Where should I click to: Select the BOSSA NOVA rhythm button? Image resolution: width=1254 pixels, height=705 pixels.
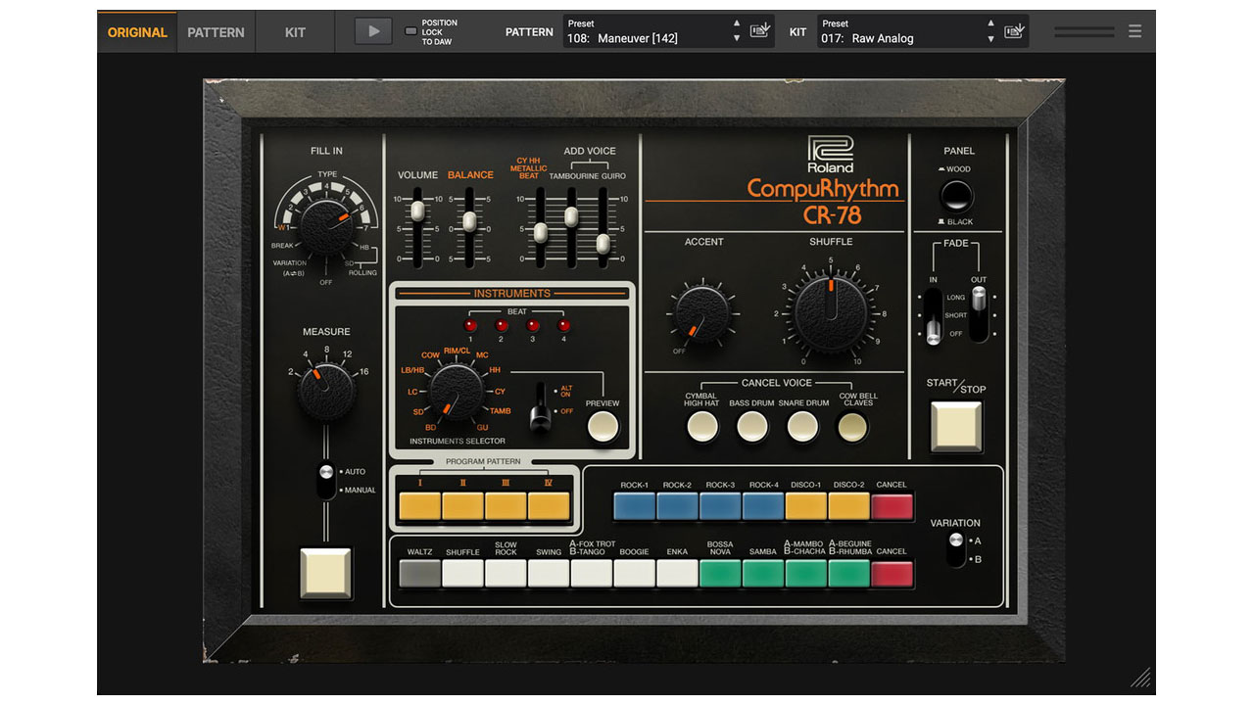720,573
